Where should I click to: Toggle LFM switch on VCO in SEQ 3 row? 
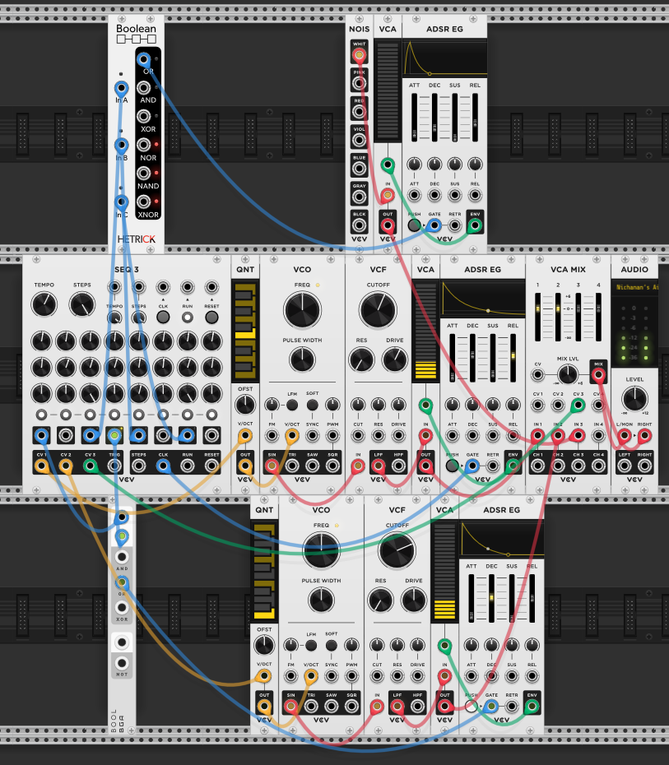click(292, 405)
